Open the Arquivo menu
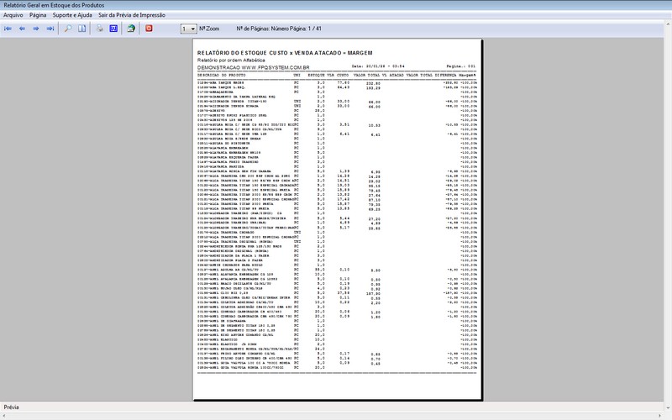Screen dimensions: 672x420 click(x=13, y=15)
